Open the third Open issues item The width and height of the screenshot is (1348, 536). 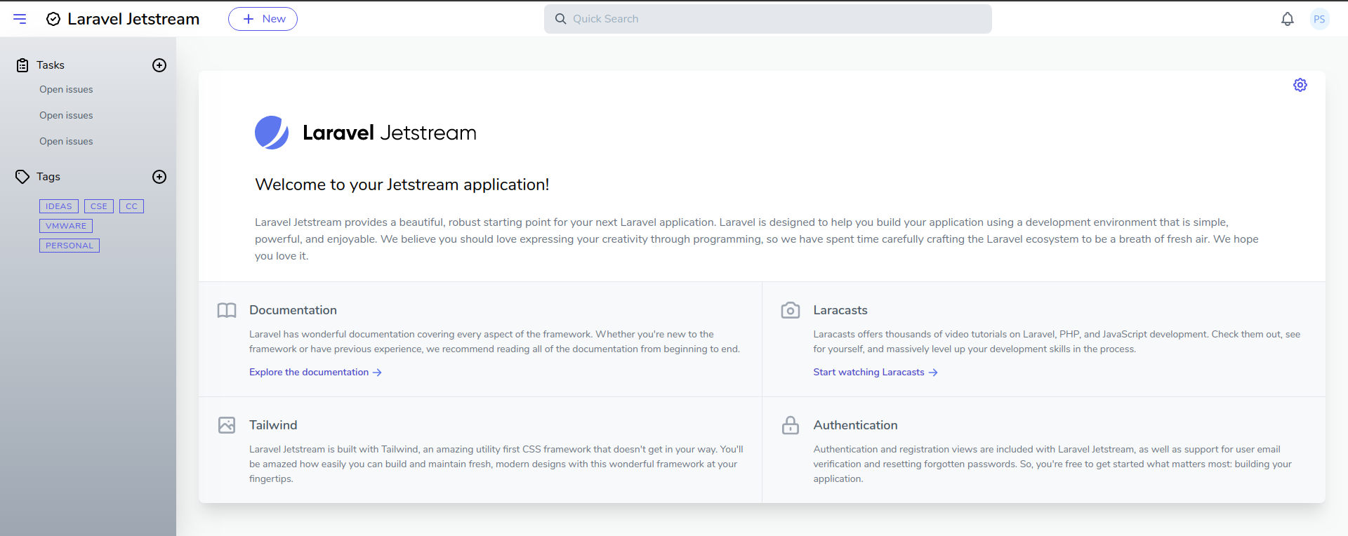coord(66,142)
